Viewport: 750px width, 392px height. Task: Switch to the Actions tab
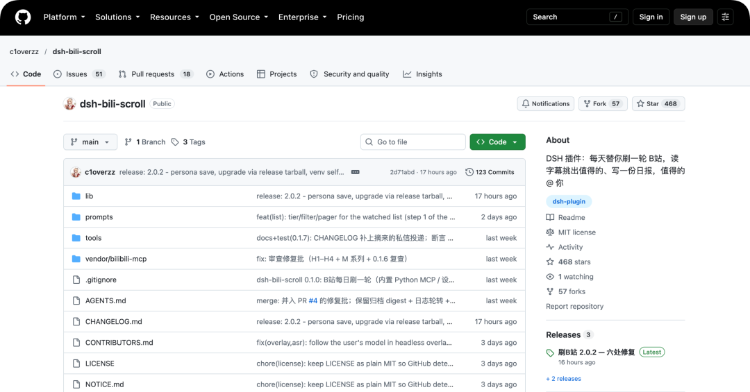225,74
